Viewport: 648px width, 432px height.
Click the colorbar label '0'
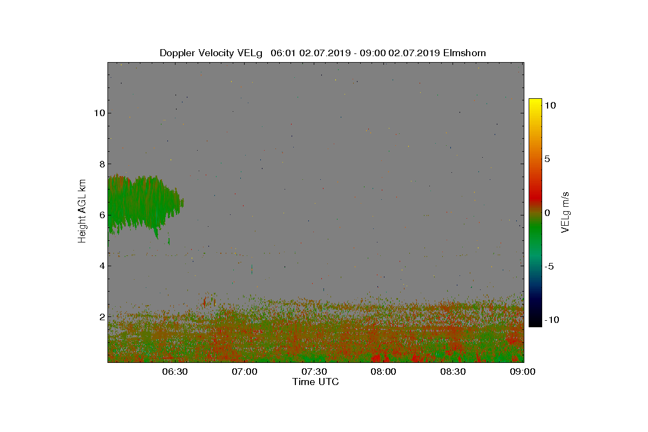pyautogui.click(x=547, y=213)
